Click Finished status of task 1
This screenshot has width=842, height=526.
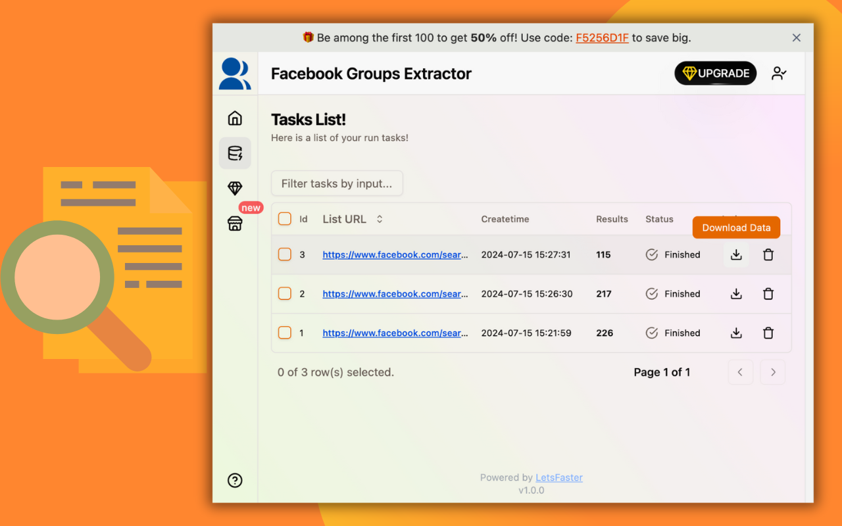click(673, 333)
